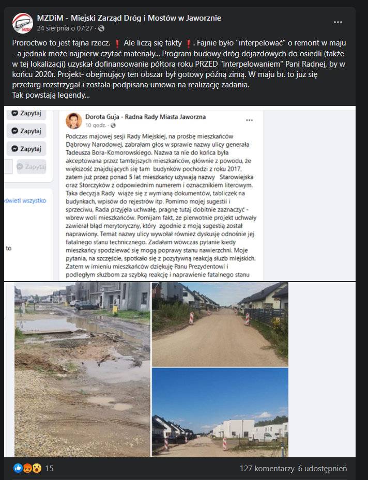The image size is (368, 480).
Task: Click the public globe audience icon
Action: coord(101,28)
